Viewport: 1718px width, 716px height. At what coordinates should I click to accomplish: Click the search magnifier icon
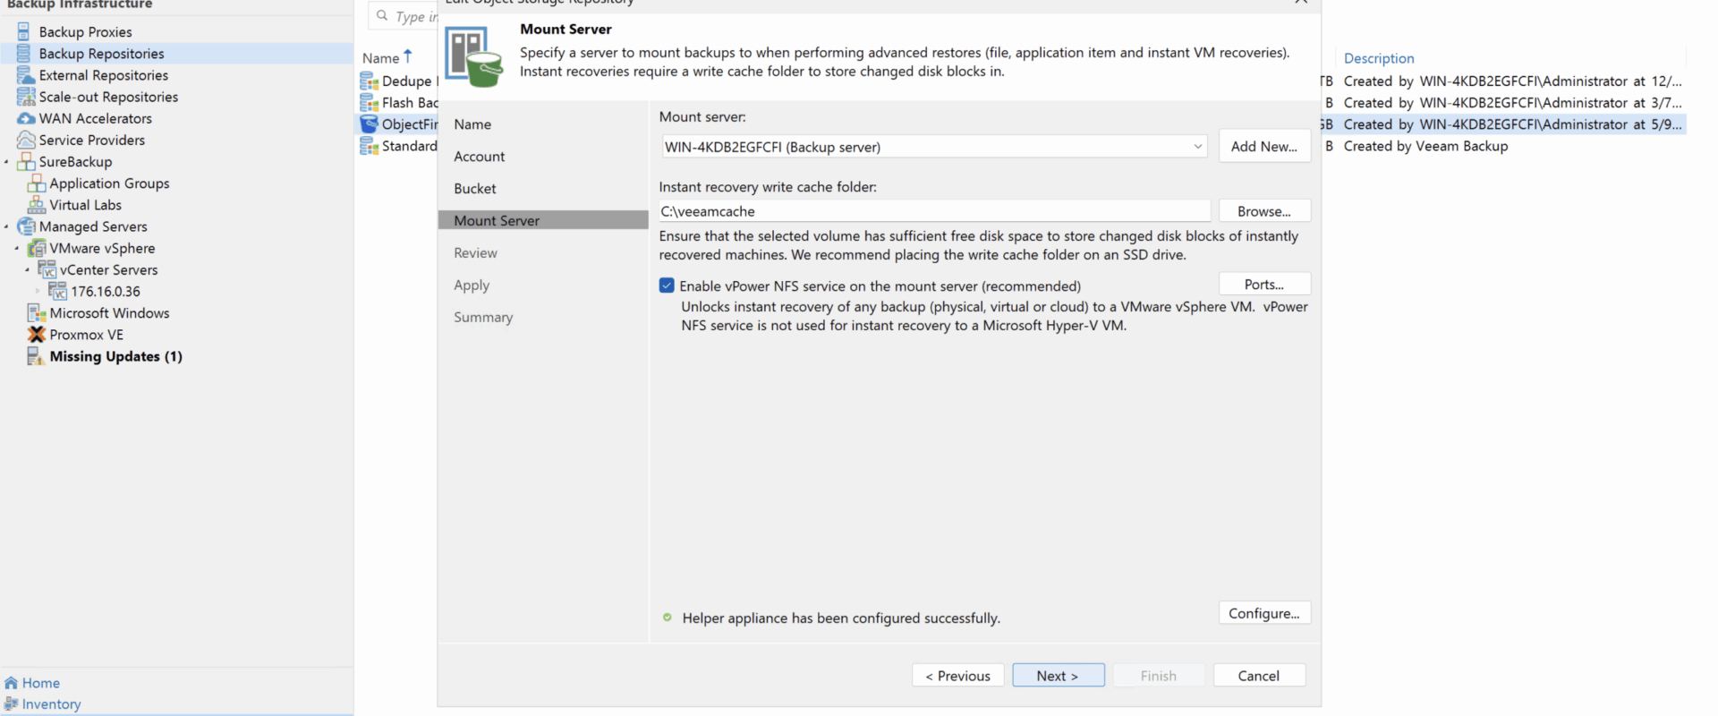pyautogui.click(x=382, y=15)
